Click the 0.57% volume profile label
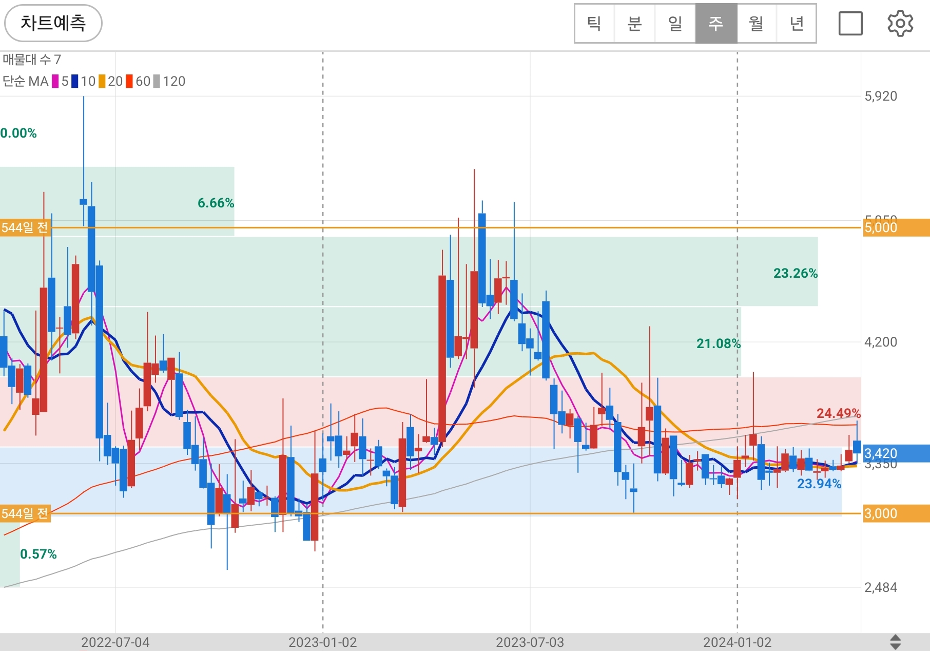Screen dimensions: 930x651 (38, 554)
